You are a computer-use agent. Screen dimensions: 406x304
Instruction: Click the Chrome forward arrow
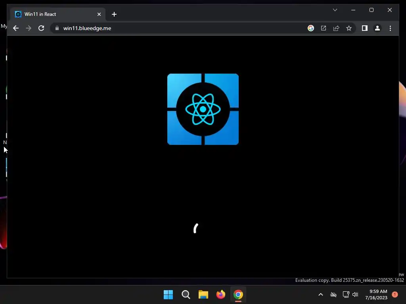(29, 28)
